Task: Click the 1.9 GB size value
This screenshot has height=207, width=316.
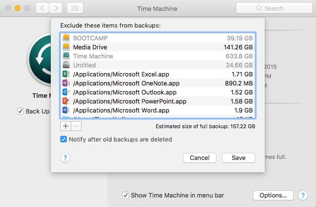Action: point(243,110)
